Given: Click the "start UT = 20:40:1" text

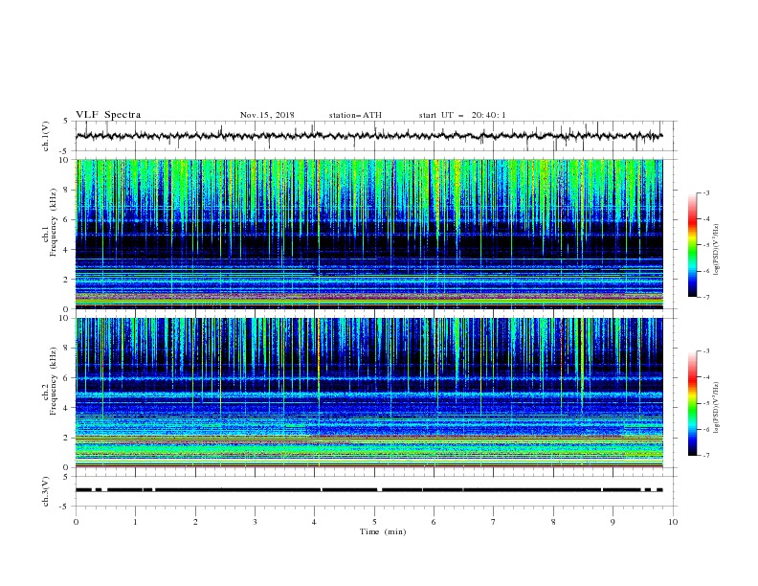Looking at the screenshot, I should 462,115.
